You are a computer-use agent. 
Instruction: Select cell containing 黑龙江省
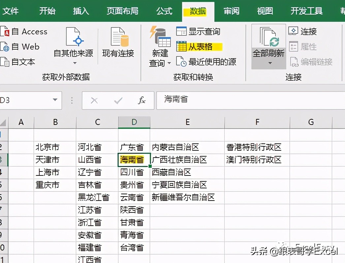pos(97,198)
